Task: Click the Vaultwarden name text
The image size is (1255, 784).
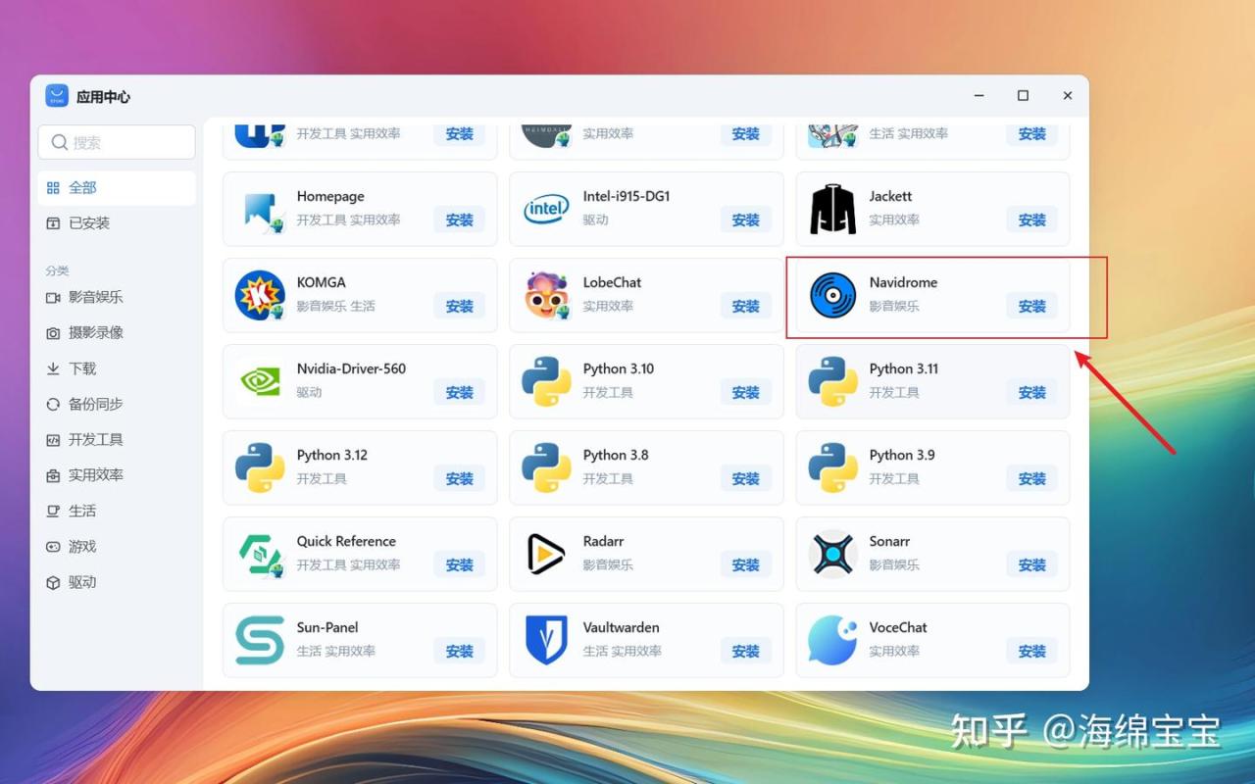Action: pyautogui.click(x=621, y=627)
